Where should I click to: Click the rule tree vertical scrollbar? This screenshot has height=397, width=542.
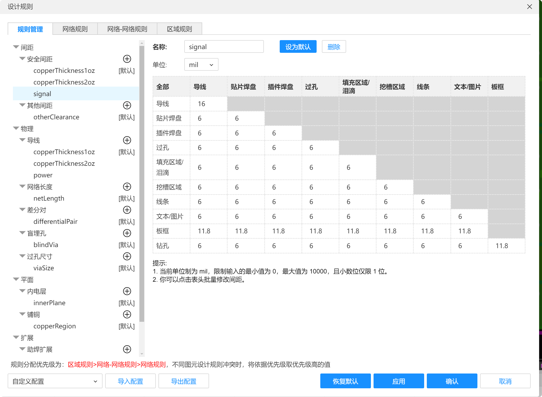142,185
